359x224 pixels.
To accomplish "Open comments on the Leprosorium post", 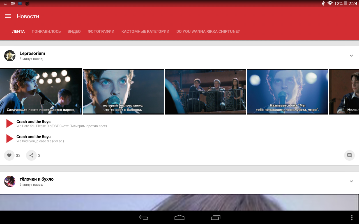I will pyautogui.click(x=349, y=155).
